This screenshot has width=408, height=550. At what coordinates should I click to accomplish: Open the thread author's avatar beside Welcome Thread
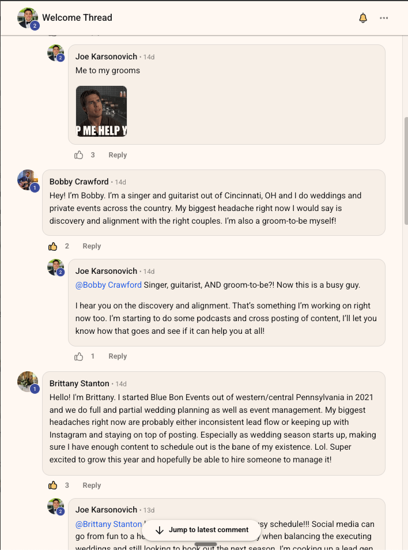[x=28, y=18]
